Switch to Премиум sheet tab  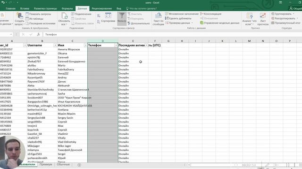pos(46,164)
